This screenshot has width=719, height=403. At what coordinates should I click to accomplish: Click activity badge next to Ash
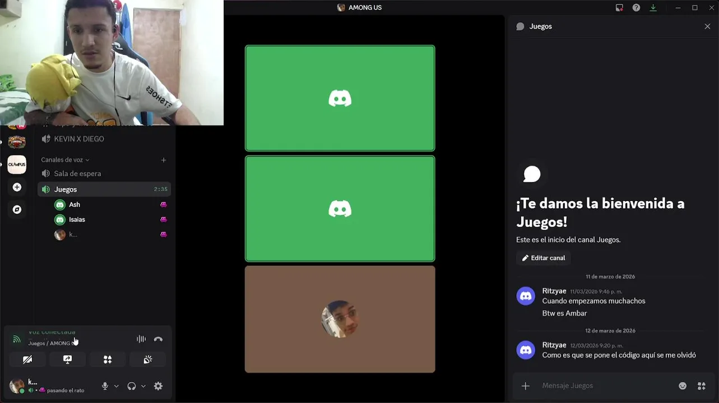[164, 205]
